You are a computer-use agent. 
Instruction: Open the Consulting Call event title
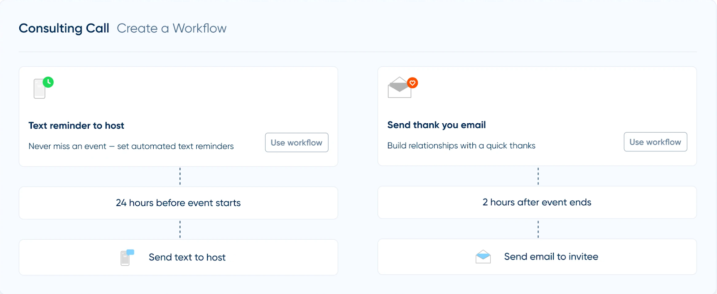pos(63,28)
